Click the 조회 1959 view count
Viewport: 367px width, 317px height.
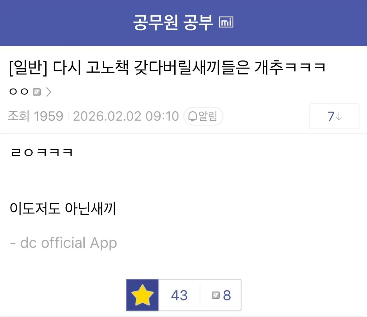tap(35, 116)
